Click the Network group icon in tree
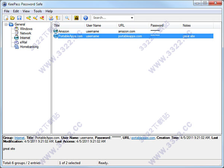This screenshot has height=168, width=224. pos(16,33)
